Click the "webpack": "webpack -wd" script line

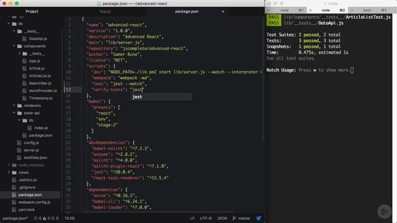tap(122, 78)
